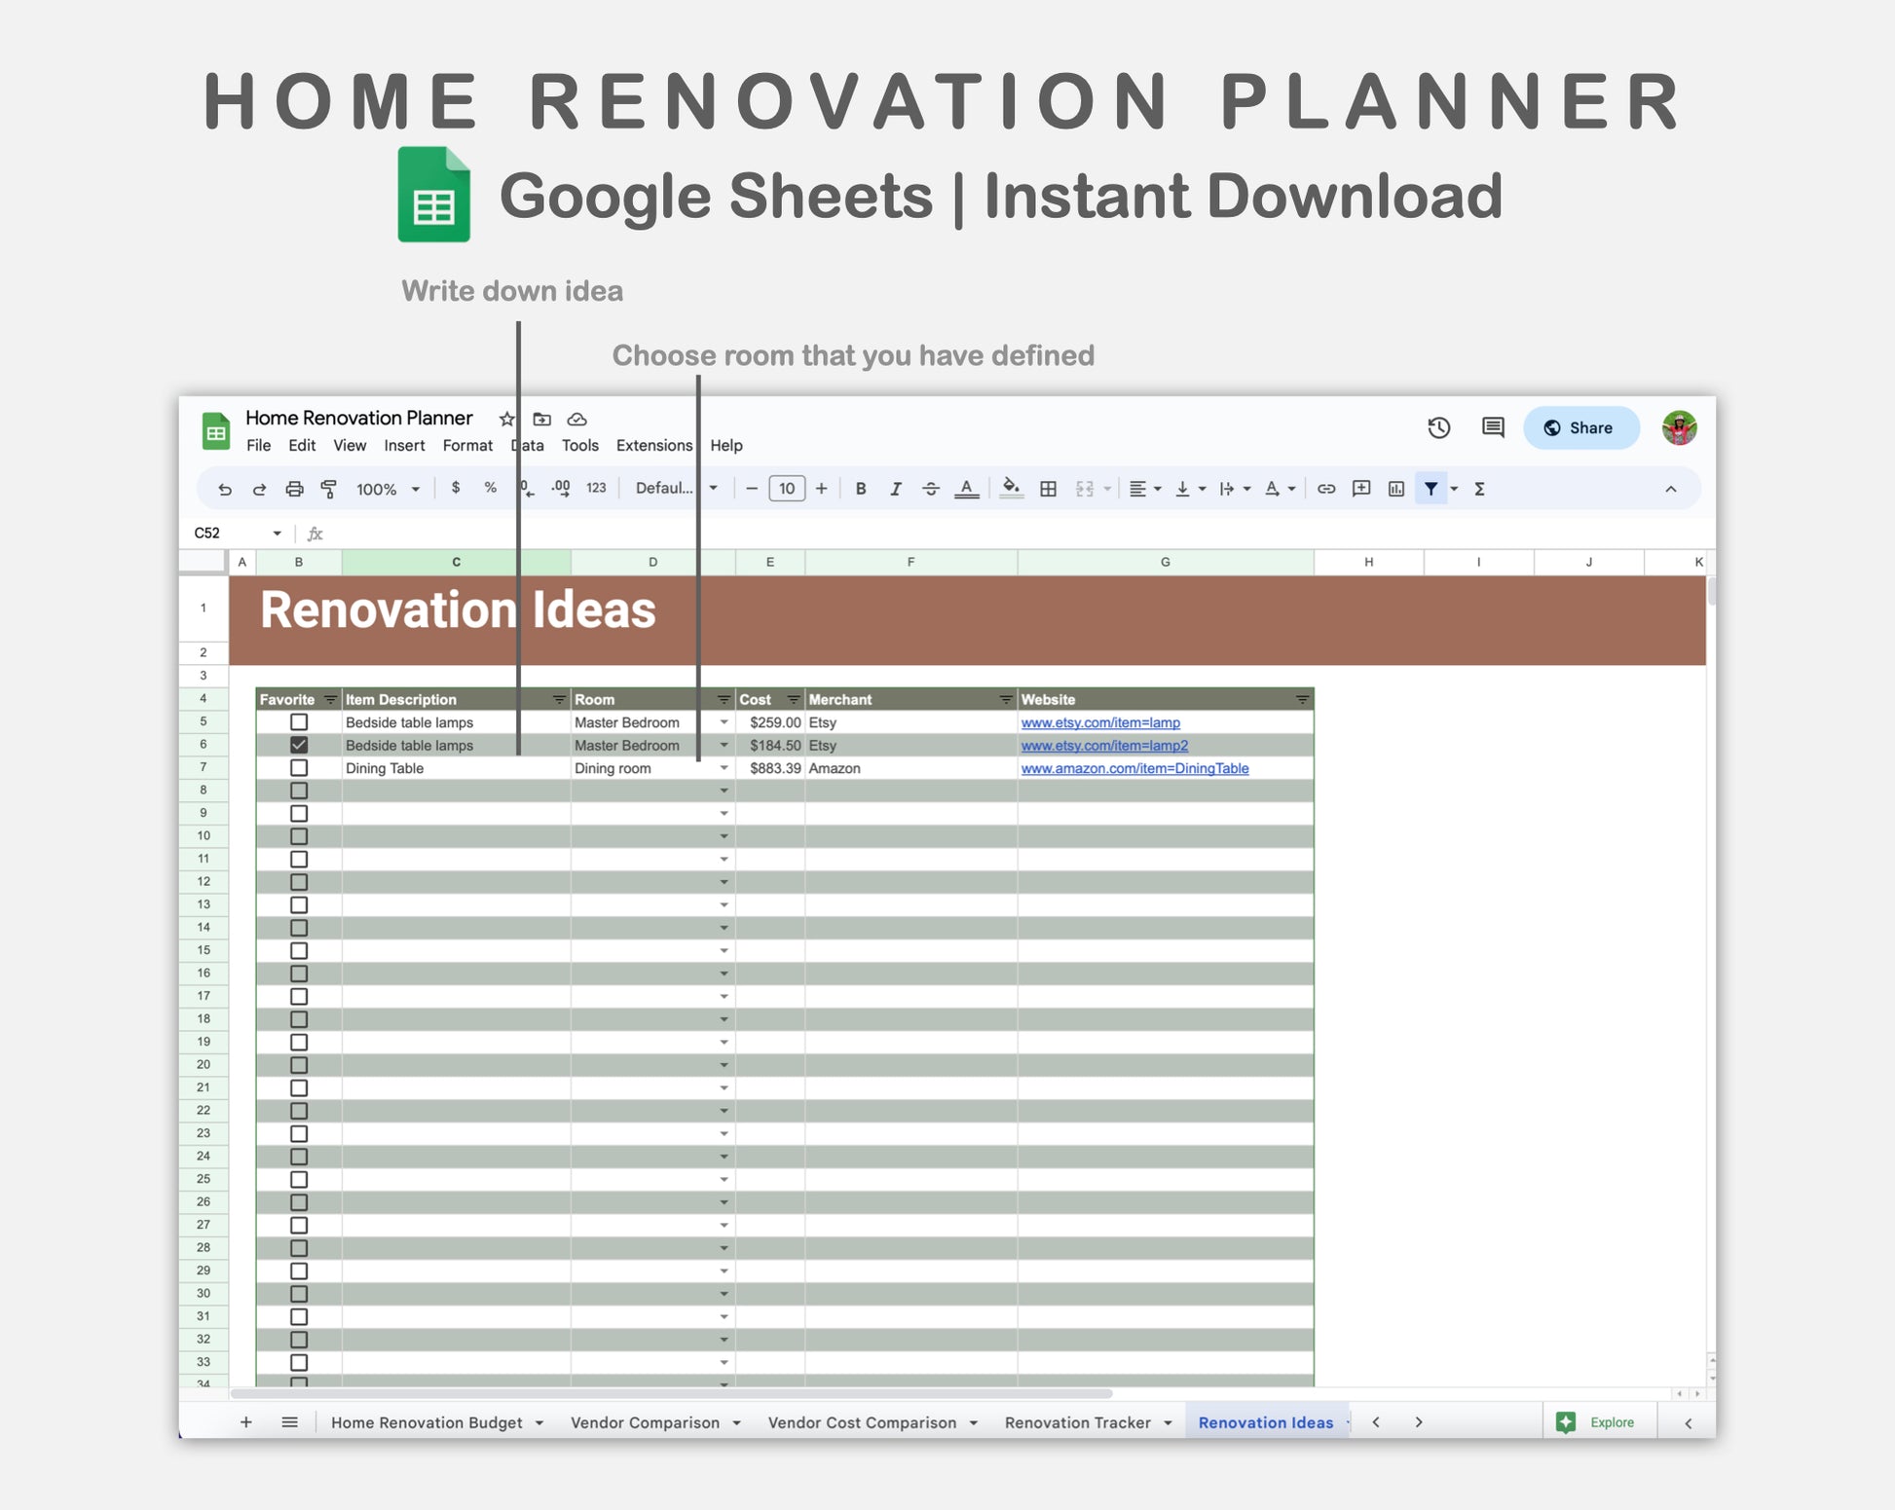
Task: Check favorite box for $259.00 lamps row
Action: click(299, 722)
